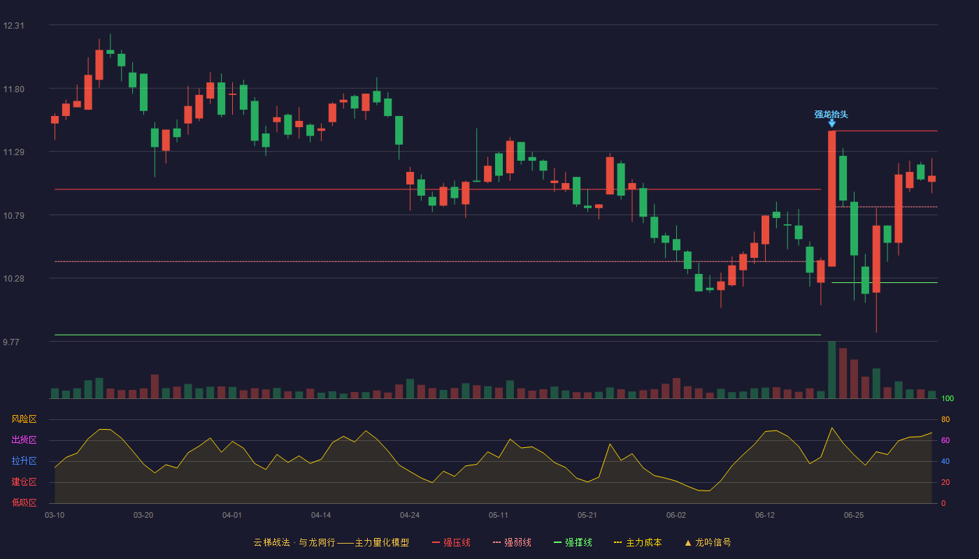Click the 06-12 date label
The width and height of the screenshot is (979, 559).
click(x=765, y=515)
